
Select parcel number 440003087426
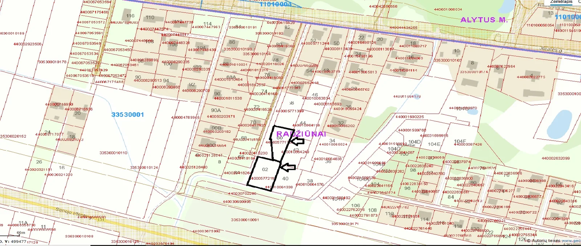tap(468, 145)
